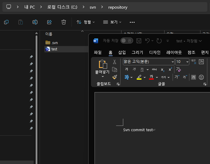This screenshot has height=164, width=210.
Task: Open the 보기 view dropdown
Action: [x=112, y=22]
